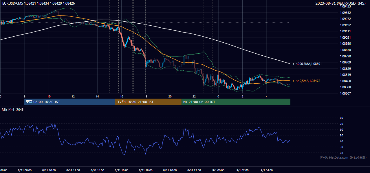370x173 pixels.
Task: Click RSI scale value 30
Action: click(x=341, y=147)
